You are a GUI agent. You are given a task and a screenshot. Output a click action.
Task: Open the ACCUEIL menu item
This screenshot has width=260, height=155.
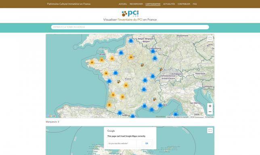123,4
